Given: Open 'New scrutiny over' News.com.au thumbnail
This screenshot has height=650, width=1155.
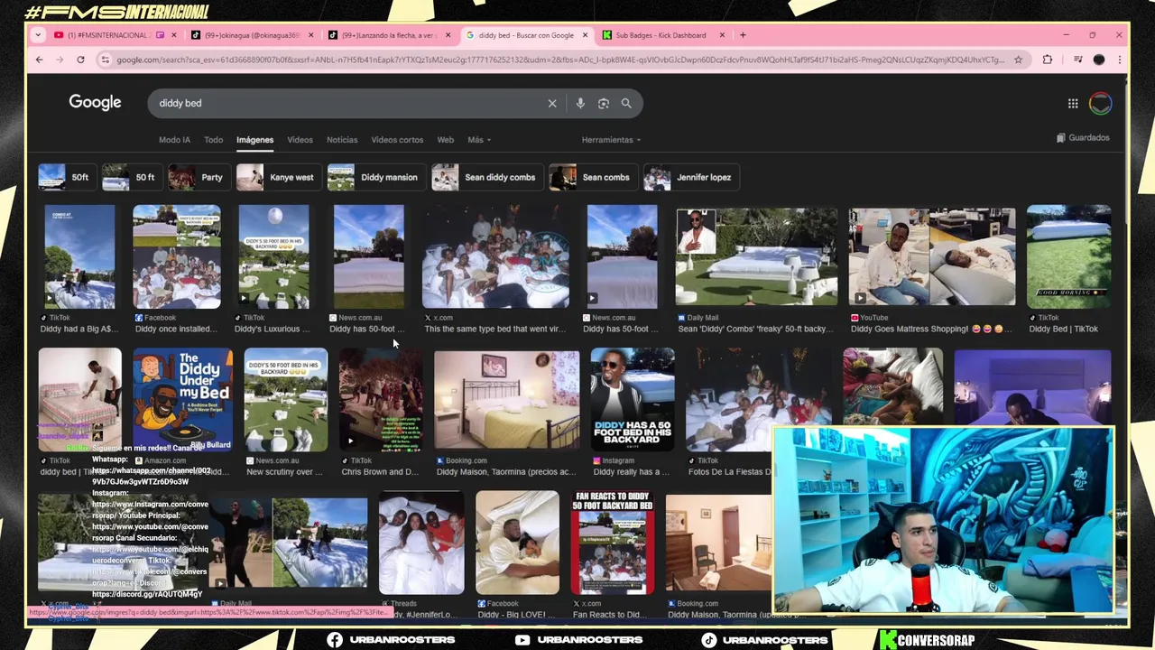Looking at the screenshot, I should pyautogui.click(x=286, y=400).
